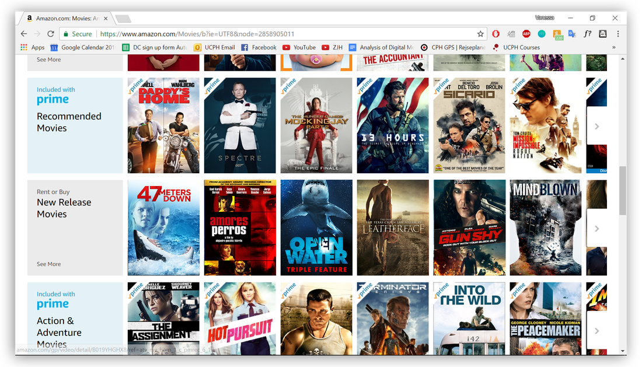This screenshot has width=642, height=367.
Task: Open Google Calendar bookmark
Action: (x=82, y=47)
